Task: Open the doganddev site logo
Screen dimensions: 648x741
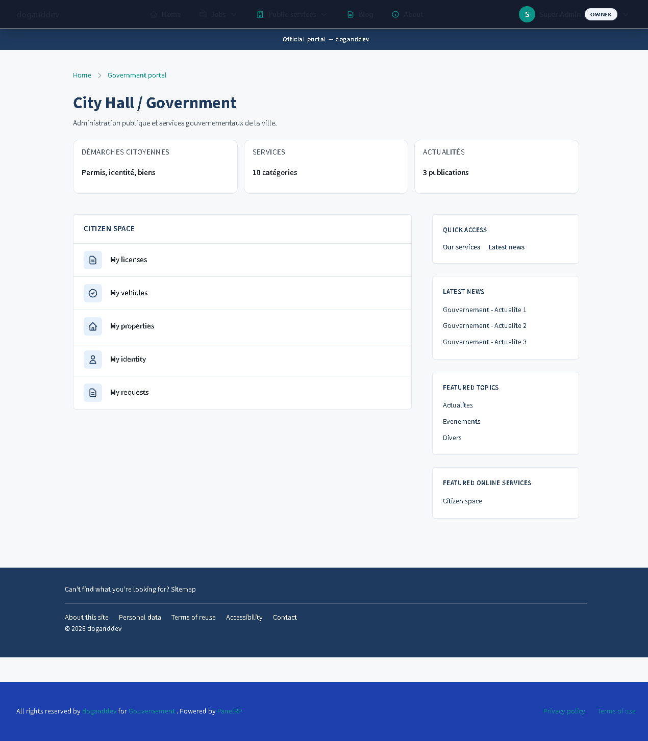Action: (x=38, y=14)
